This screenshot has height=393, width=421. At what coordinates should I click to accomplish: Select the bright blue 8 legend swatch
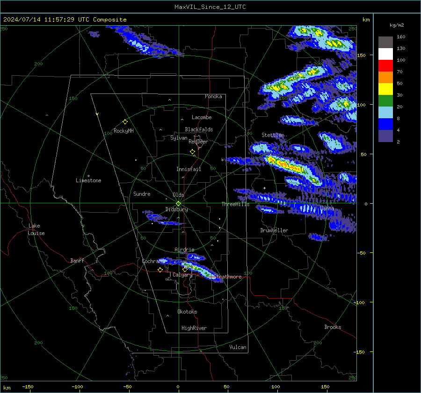pyautogui.click(x=385, y=124)
